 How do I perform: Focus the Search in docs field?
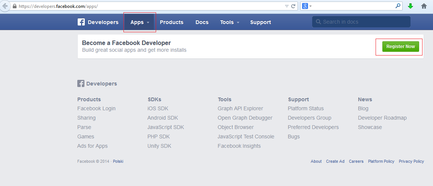(x=361, y=22)
